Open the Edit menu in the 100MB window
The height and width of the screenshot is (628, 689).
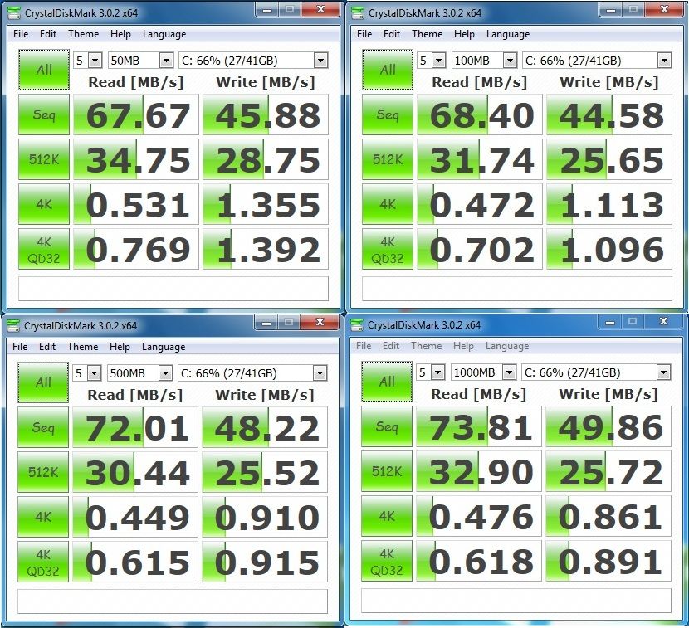coord(392,34)
